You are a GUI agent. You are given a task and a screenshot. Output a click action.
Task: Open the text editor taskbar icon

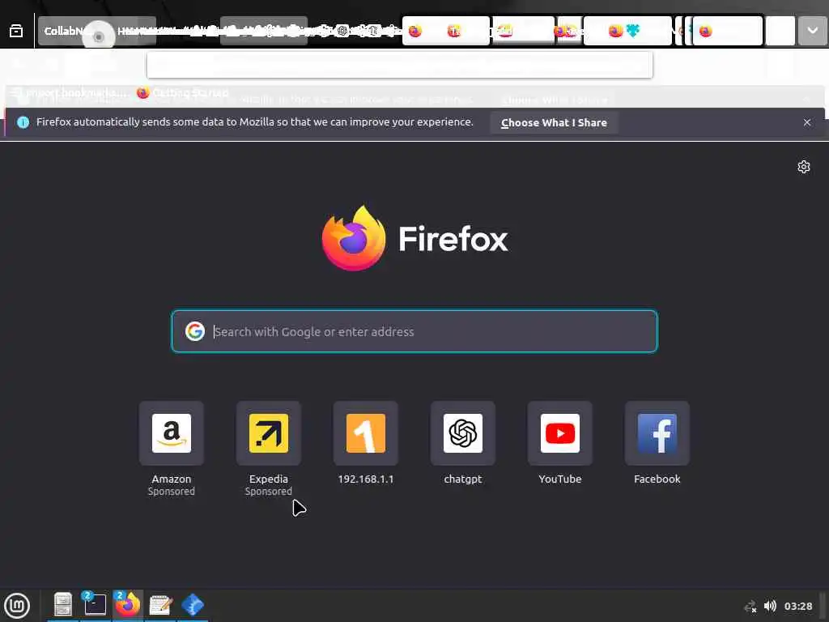[x=160, y=604]
